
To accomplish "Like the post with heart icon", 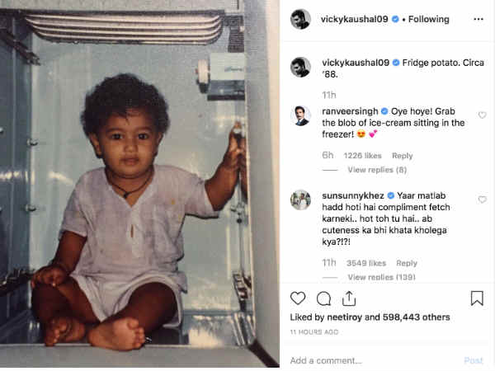I will coord(299,298).
